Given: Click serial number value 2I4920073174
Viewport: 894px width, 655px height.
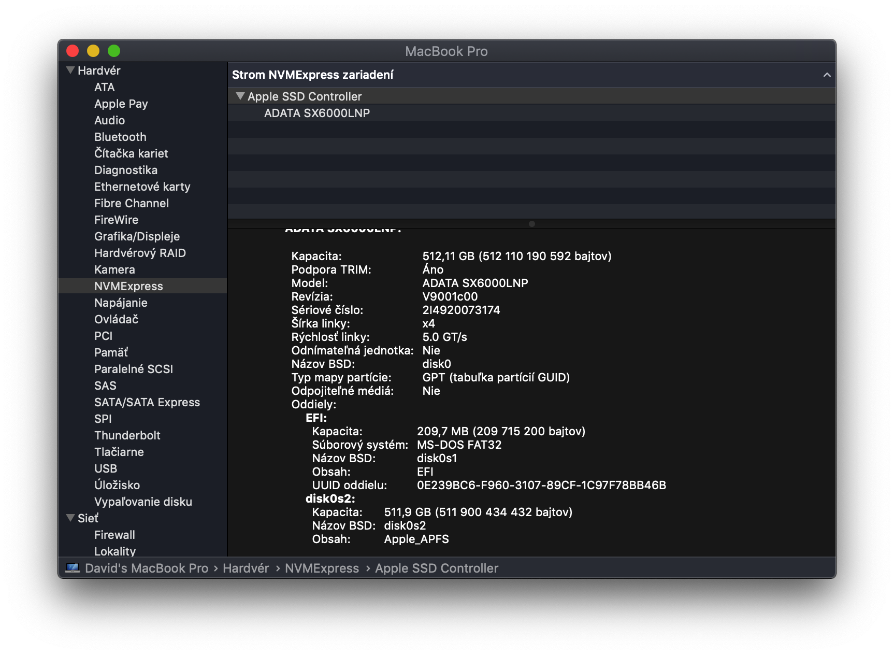Looking at the screenshot, I should click(461, 310).
